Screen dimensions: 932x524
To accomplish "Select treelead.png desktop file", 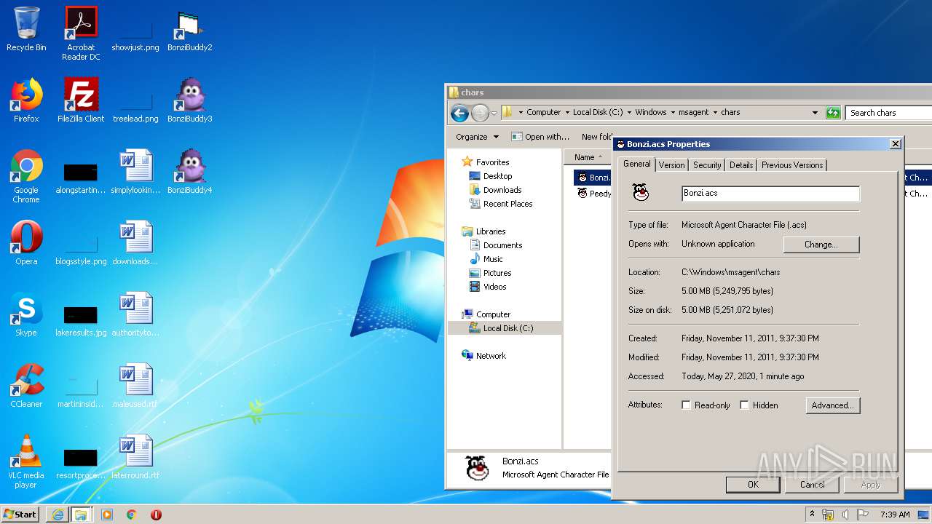I will (135, 105).
